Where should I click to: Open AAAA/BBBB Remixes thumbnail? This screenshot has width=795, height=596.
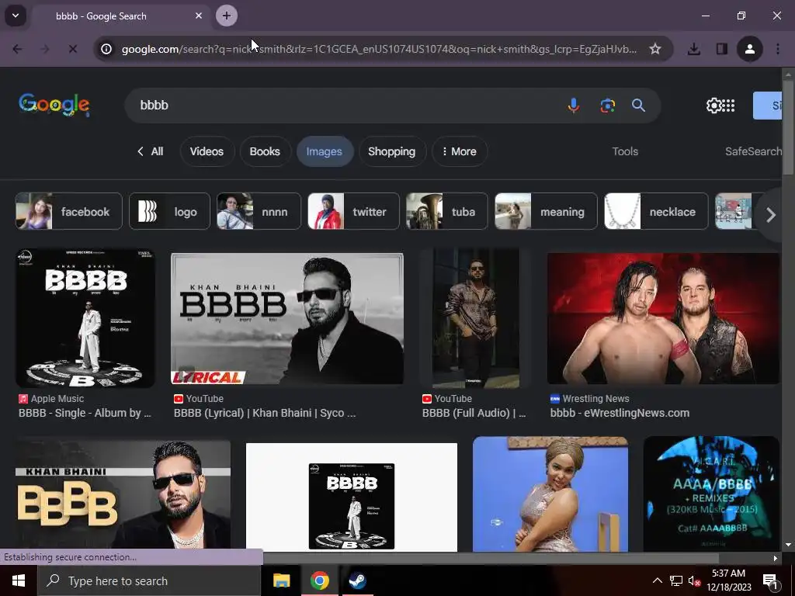click(x=711, y=494)
